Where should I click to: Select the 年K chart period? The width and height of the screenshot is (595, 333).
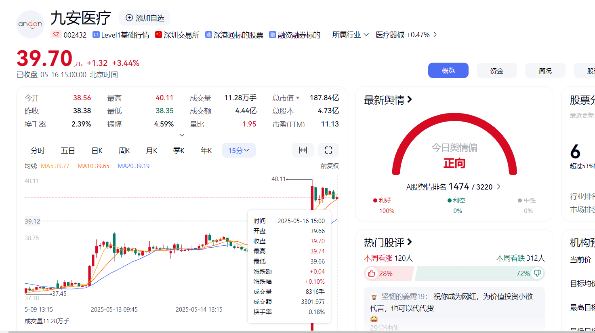(x=206, y=150)
